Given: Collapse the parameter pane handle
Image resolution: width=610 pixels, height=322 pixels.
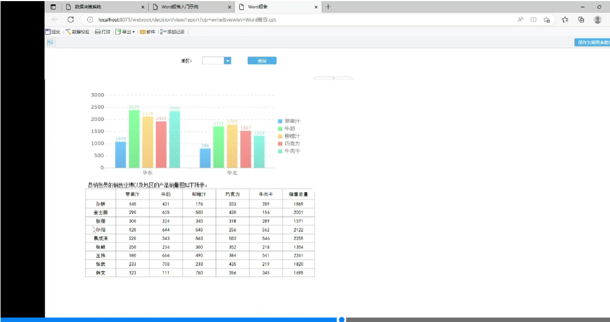Looking at the screenshot, I should (333, 78).
